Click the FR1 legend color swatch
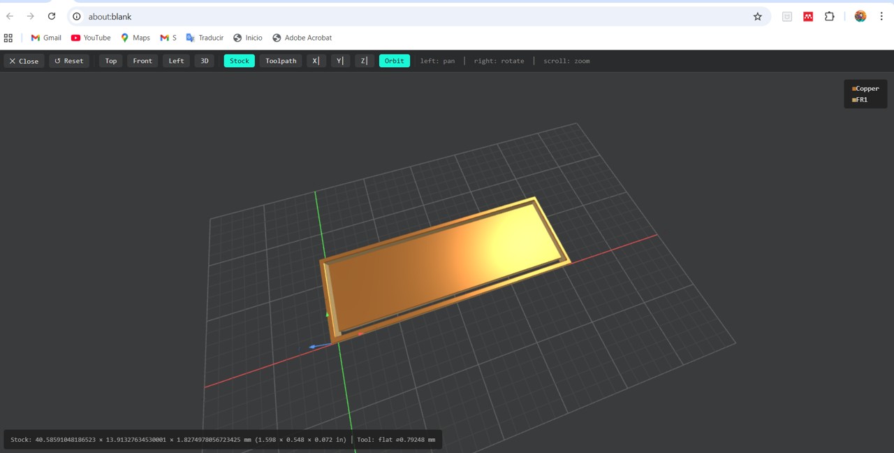 pyautogui.click(x=854, y=100)
